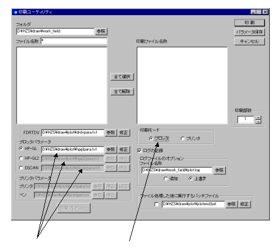The height and width of the screenshot is (249, 279).
Task: Select the 追加 log option
Action: pyautogui.click(x=166, y=179)
